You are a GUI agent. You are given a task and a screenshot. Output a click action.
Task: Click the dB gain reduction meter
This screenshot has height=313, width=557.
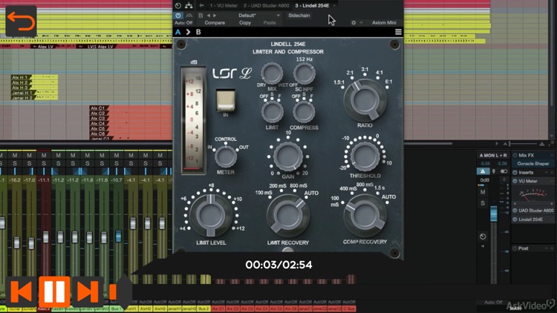point(193,120)
